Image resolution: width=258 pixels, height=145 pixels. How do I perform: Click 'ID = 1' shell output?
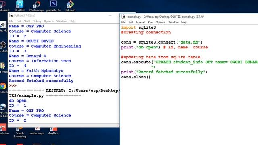(18, 106)
